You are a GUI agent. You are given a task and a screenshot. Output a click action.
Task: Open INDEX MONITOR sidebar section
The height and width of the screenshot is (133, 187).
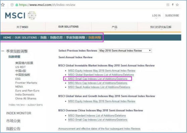coord(18,113)
